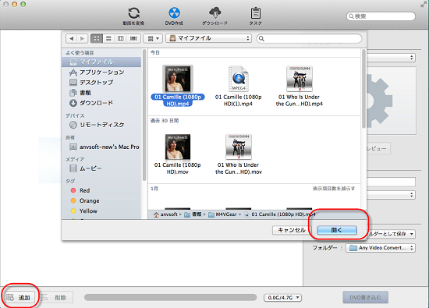The width and height of the screenshot is (429, 308).
Task: Switch to column view mode
Action: point(120,38)
